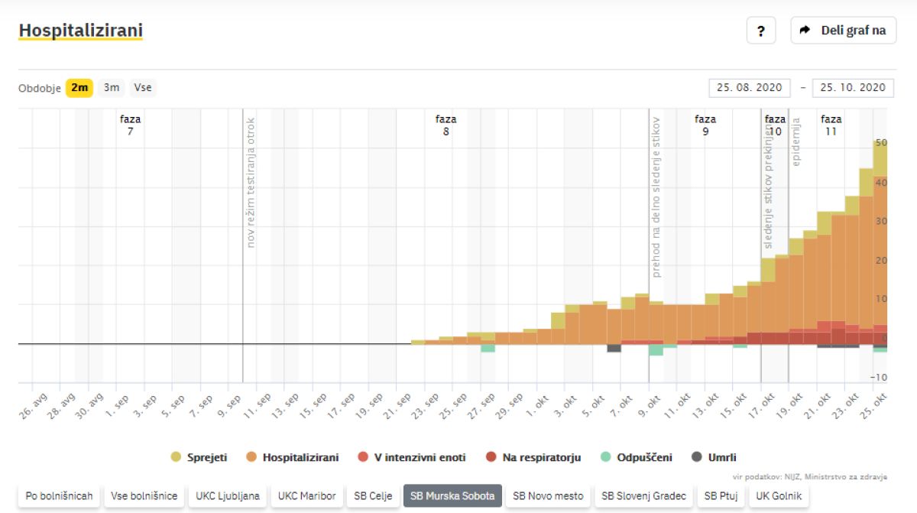This screenshot has width=917, height=513.
Task: Open end date field 25. 10. 2020
Action: tap(852, 88)
